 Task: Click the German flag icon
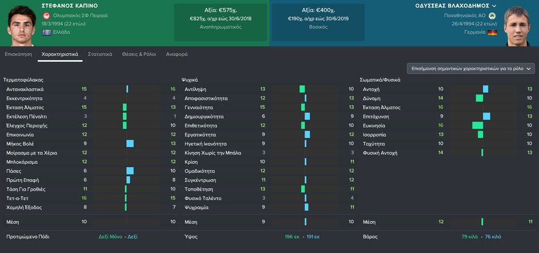493,32
